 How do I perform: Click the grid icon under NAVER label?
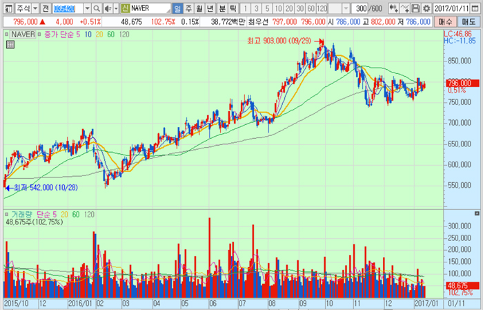click(10, 45)
